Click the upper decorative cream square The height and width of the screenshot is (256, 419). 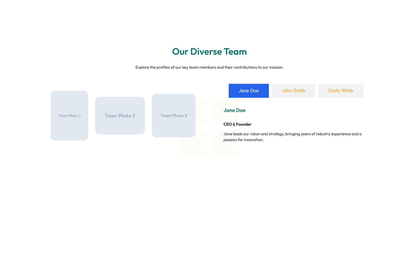225,112
